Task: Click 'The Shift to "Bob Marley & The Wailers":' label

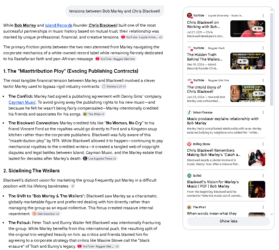Action: [47, 196]
